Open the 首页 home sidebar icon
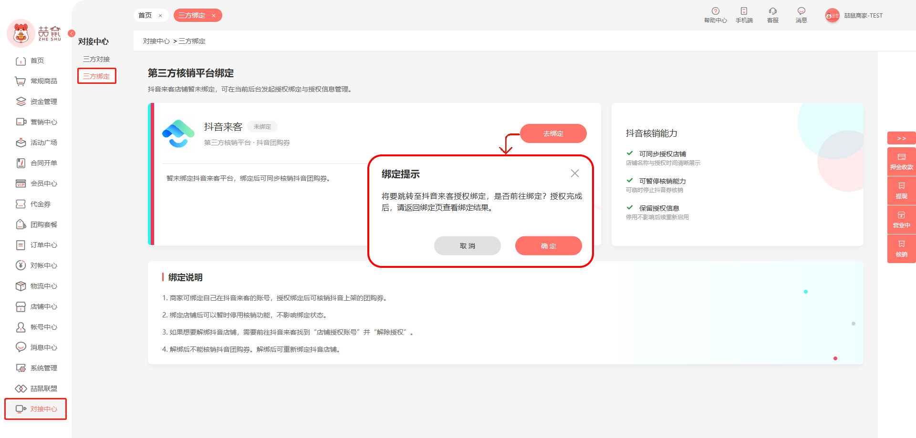The image size is (916, 438). (21, 61)
